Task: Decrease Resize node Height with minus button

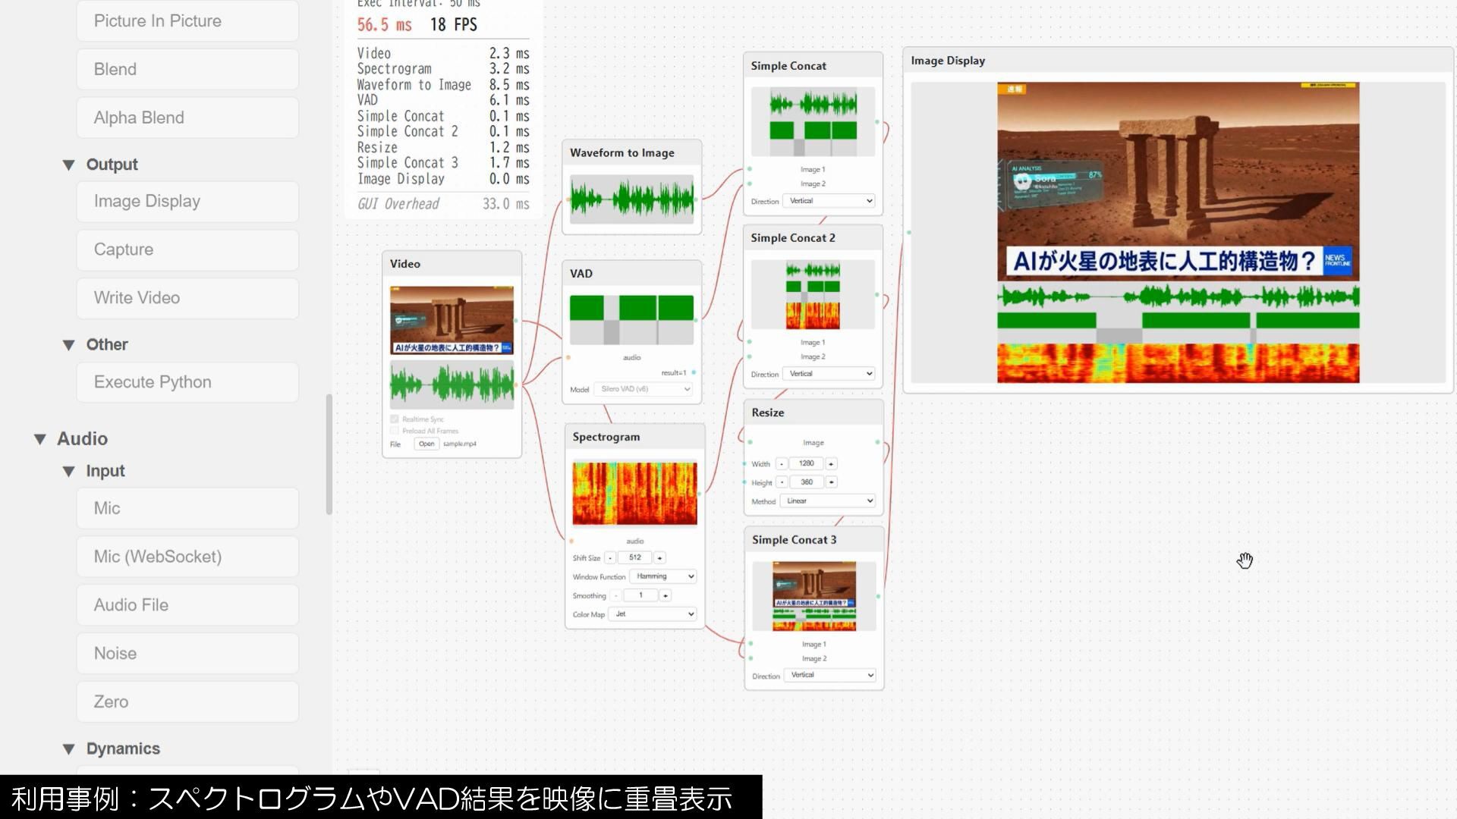Action: tap(782, 482)
